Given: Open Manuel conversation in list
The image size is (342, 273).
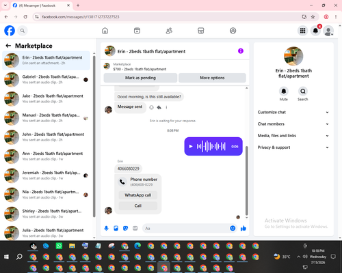Looking at the screenshot, I should tap(46, 118).
